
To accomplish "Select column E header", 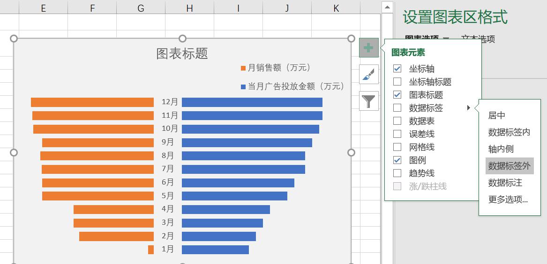I will 43,8.
